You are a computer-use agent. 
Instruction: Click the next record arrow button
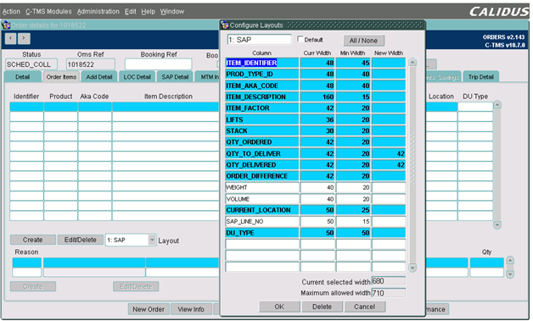[x=24, y=38]
